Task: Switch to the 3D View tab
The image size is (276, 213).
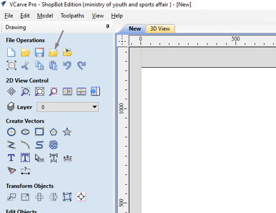Action: (160, 29)
